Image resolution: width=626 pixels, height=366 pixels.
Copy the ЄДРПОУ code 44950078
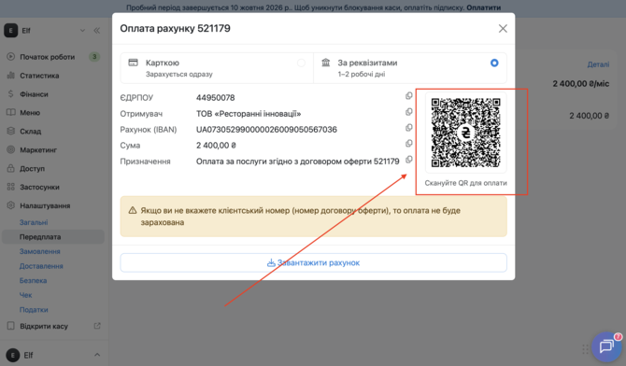pos(409,96)
